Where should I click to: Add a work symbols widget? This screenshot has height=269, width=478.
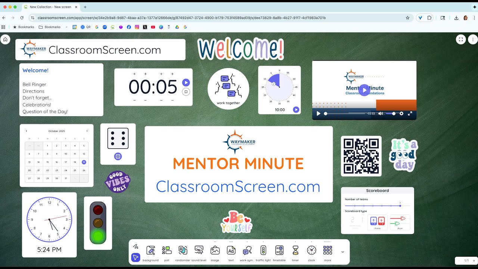[247, 254]
